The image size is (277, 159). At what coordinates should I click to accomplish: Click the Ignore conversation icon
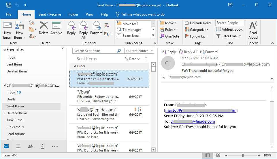point(31,23)
